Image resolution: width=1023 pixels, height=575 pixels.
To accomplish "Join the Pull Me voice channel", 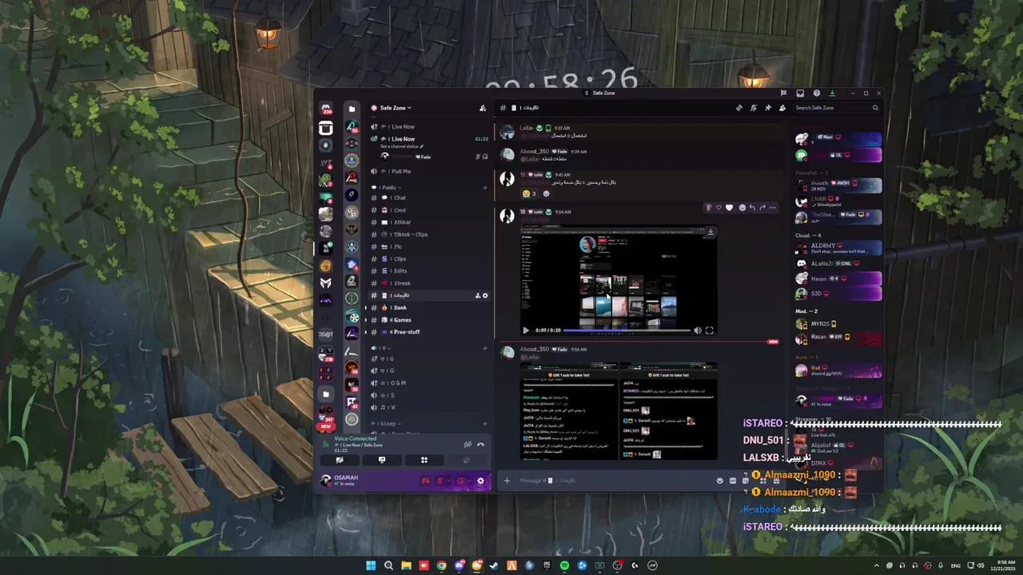I will (x=429, y=171).
